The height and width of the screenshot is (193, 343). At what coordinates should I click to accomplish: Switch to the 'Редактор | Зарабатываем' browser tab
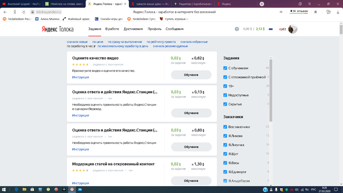tap(193, 4)
